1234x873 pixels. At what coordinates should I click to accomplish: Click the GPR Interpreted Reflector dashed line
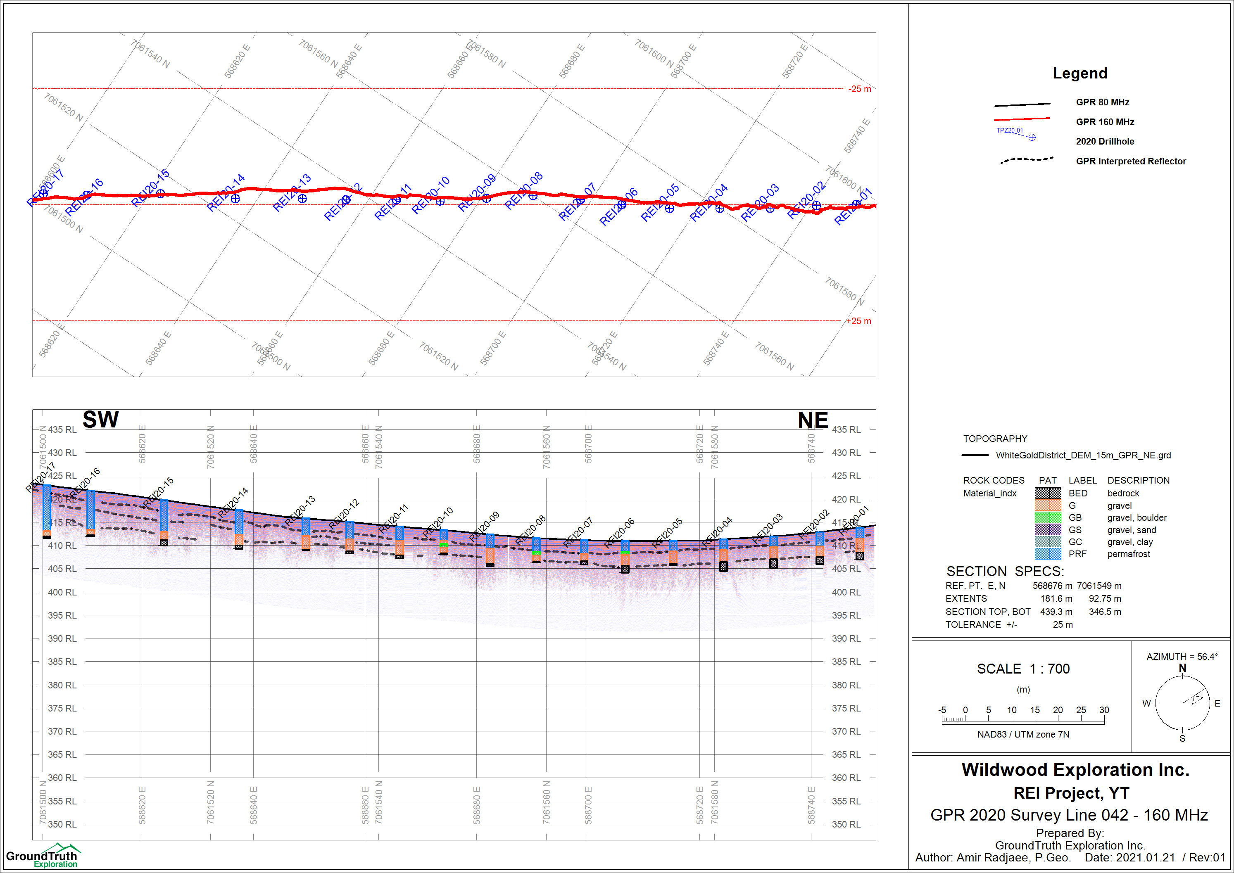(1027, 160)
